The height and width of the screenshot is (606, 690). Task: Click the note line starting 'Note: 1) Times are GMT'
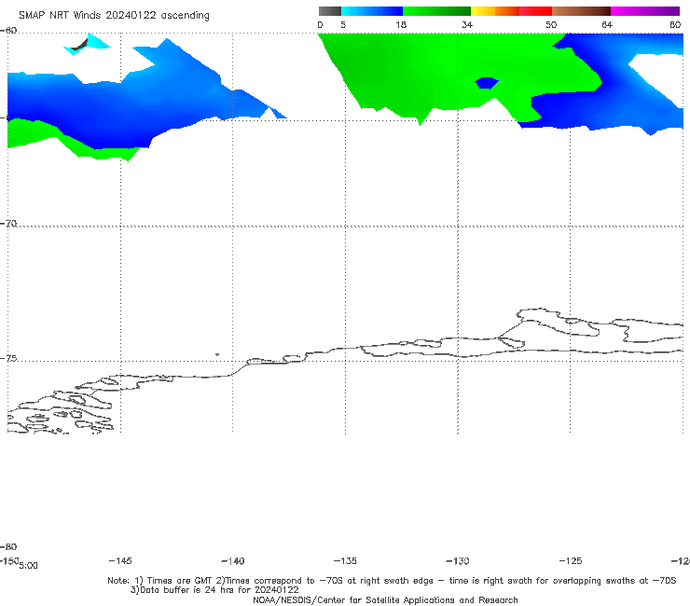pos(392,581)
